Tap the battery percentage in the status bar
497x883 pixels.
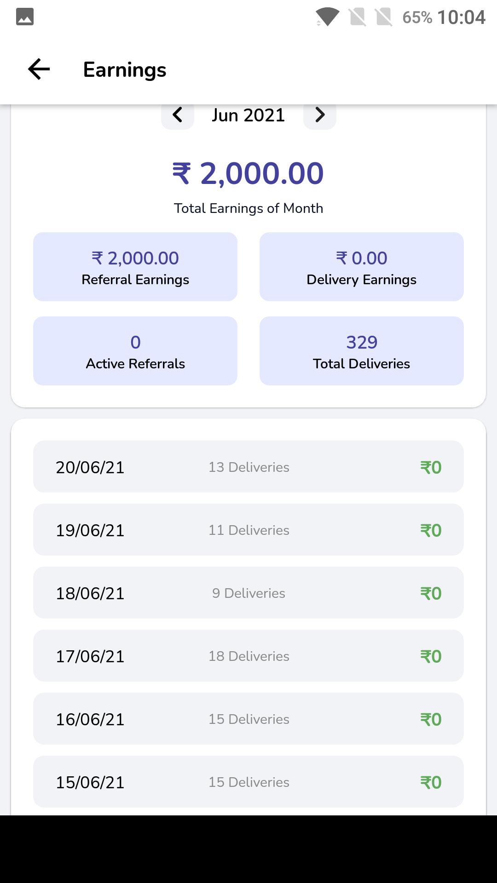click(417, 17)
